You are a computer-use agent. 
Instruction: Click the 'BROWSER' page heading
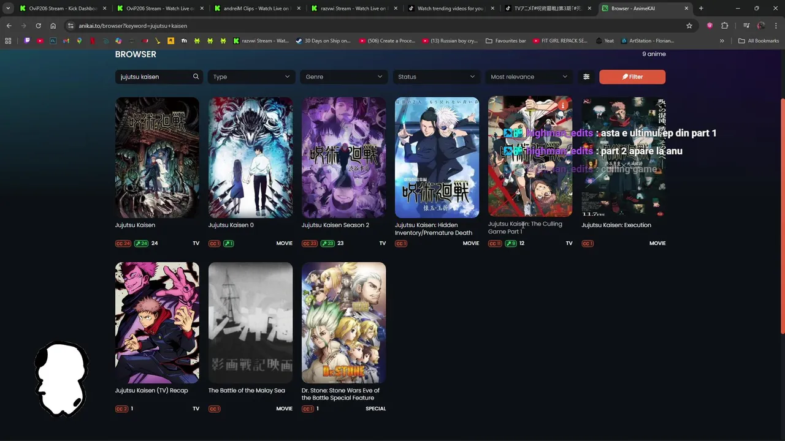coord(136,54)
